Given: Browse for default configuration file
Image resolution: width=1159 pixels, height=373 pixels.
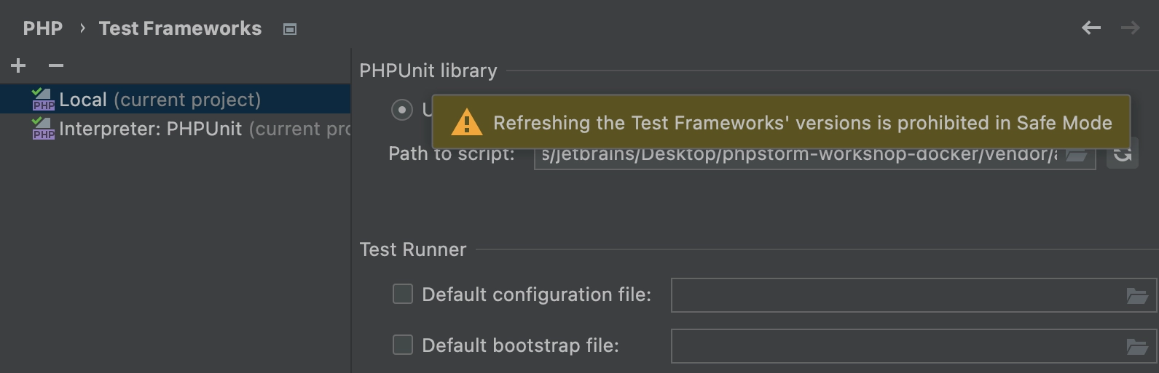Looking at the screenshot, I should point(1137,295).
